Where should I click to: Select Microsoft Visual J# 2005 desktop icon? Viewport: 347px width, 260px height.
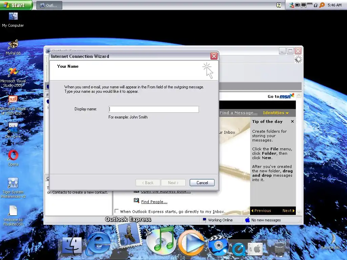tap(13, 105)
